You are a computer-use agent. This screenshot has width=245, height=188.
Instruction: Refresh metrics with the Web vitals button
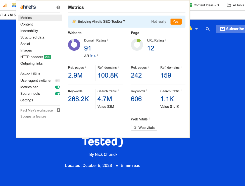(x=144, y=128)
